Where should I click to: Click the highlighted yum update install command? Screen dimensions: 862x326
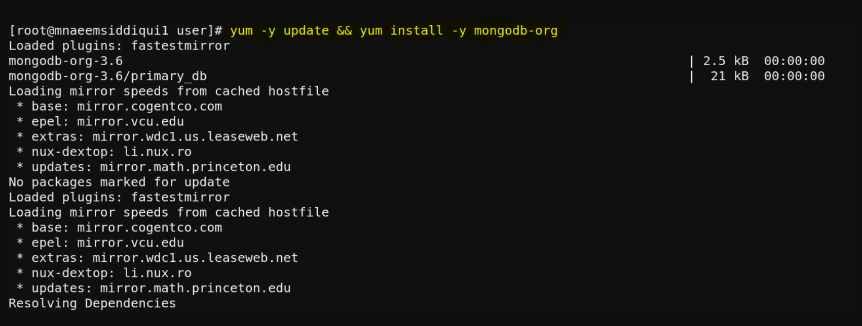click(x=394, y=31)
